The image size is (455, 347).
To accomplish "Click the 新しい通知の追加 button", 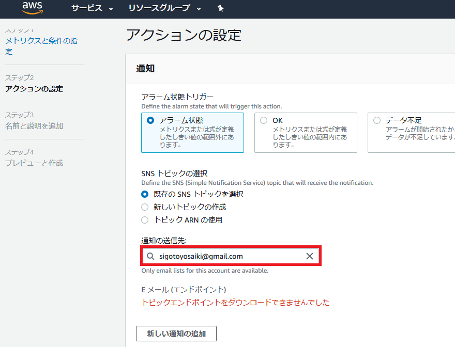I will pos(176,334).
